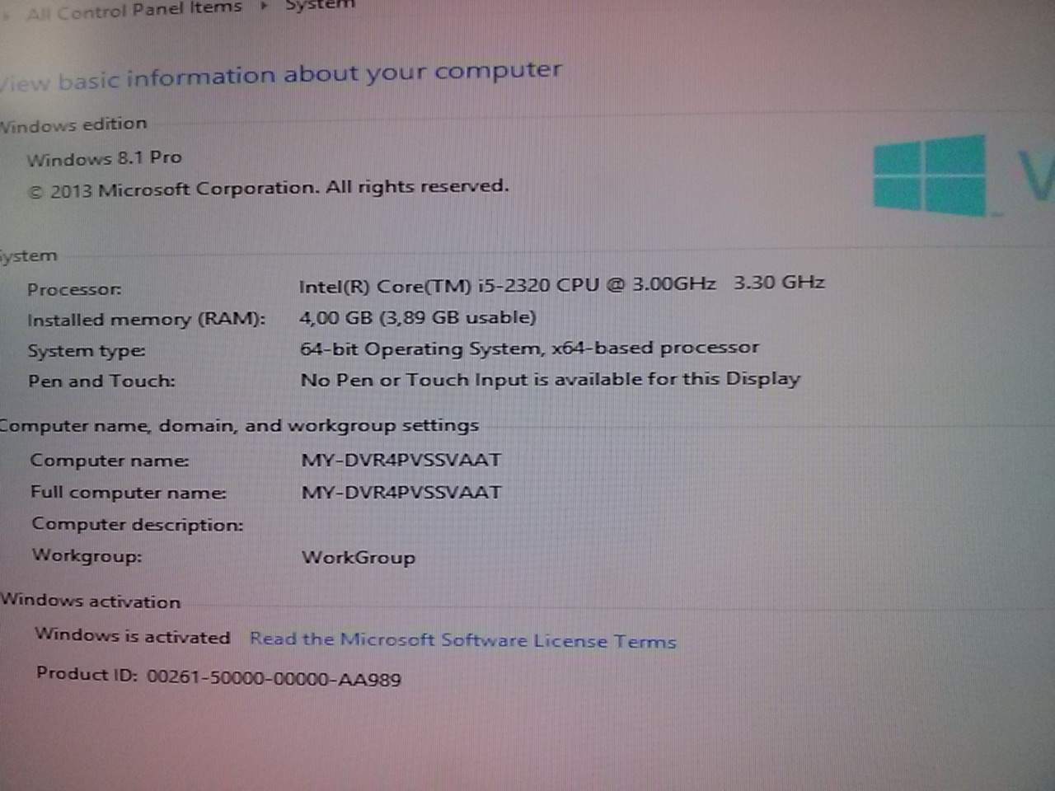Viewport: 1055px width, 791px height.
Task: Click '64-bit Operating System, x64-based processor'
Action: click(528, 349)
